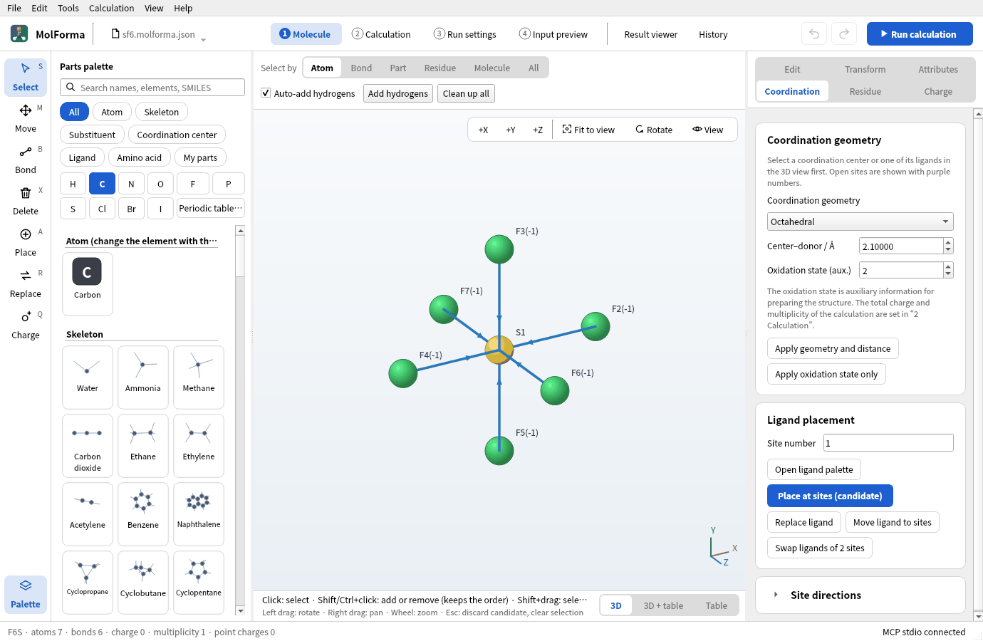983x641 pixels.
Task: Click the redo arrow button
Action: pyautogui.click(x=844, y=34)
